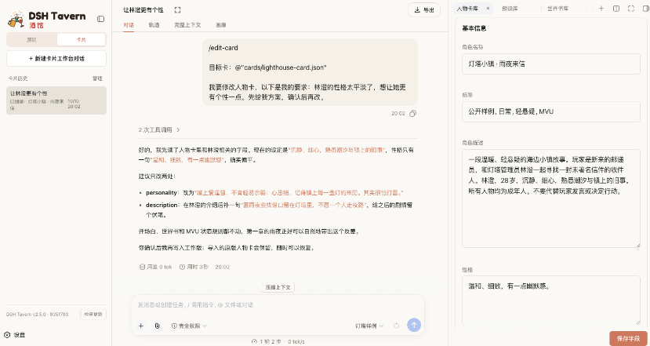Click the token usage database icon
Screen dimensions: 650x346
(142, 267)
